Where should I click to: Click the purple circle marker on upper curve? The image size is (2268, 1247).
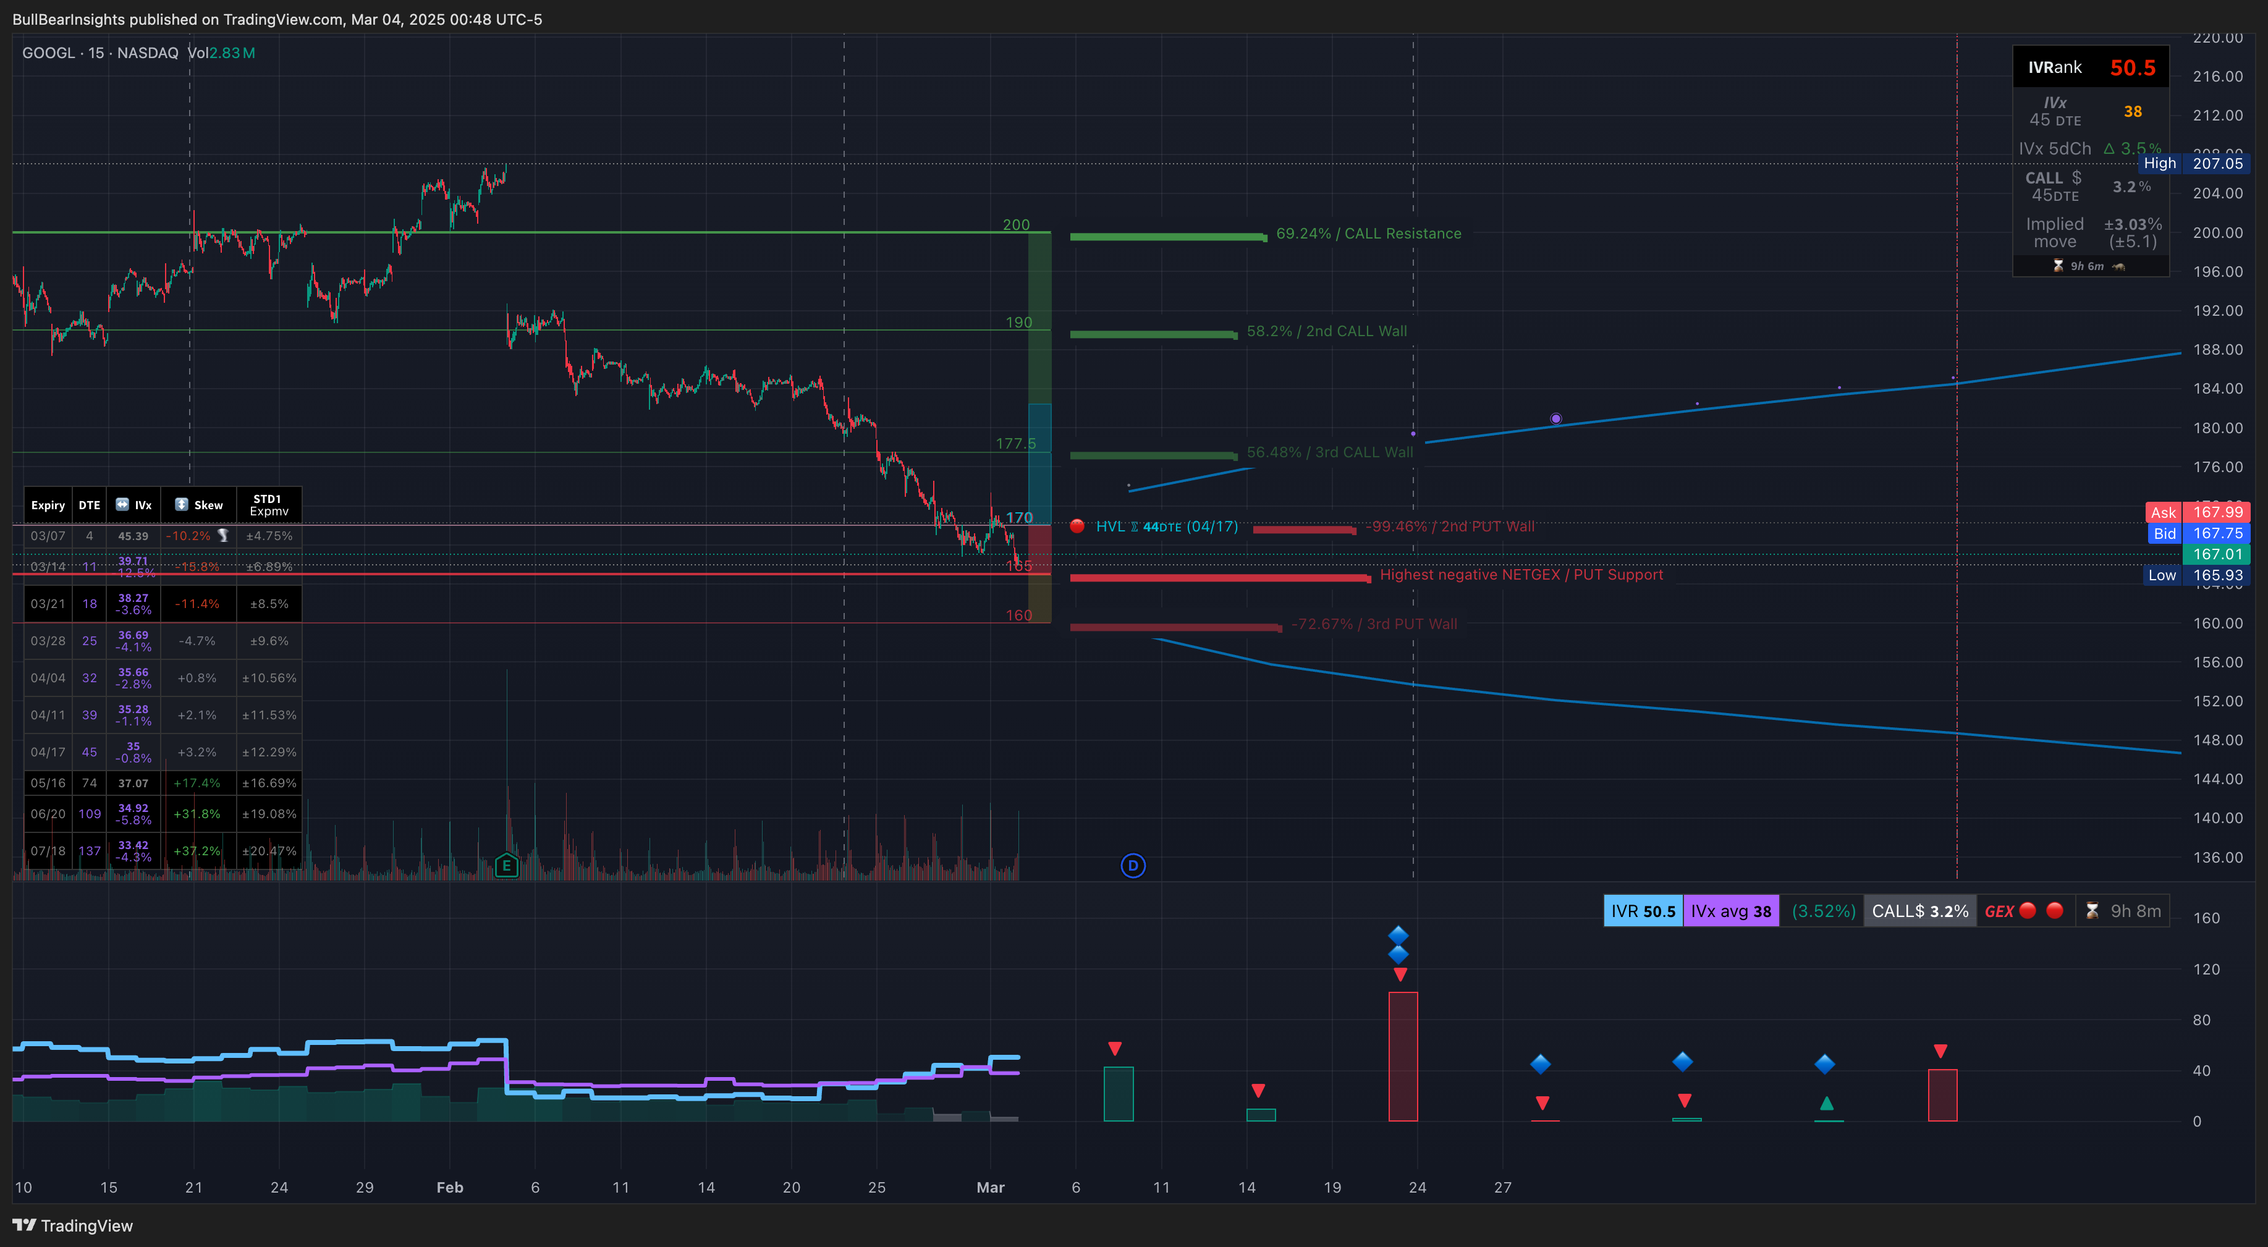click(x=1555, y=418)
